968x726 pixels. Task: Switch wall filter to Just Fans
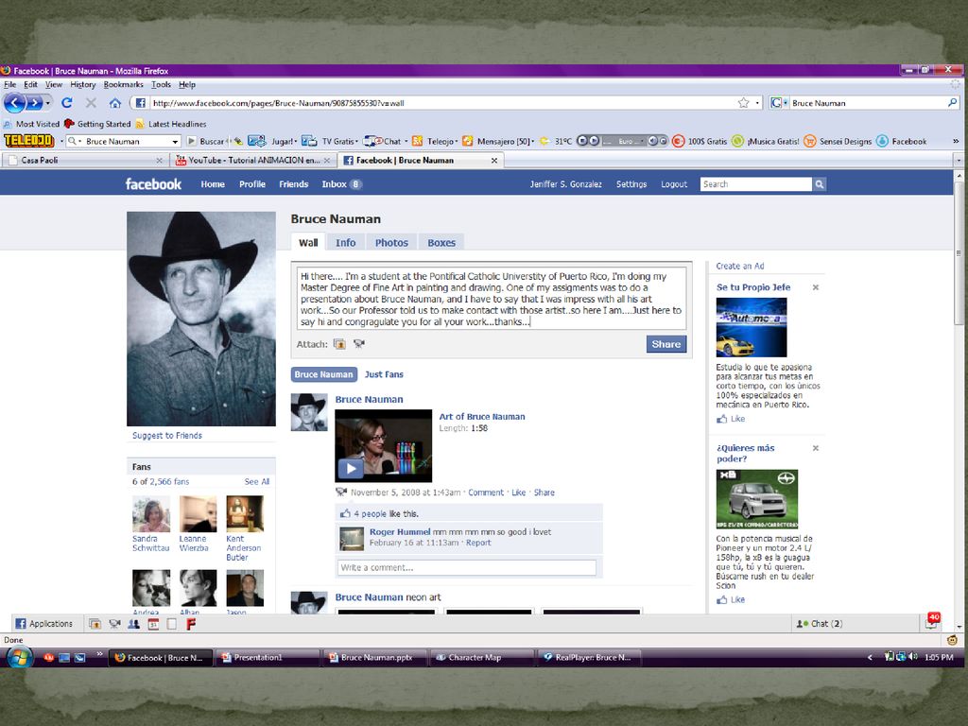[384, 374]
